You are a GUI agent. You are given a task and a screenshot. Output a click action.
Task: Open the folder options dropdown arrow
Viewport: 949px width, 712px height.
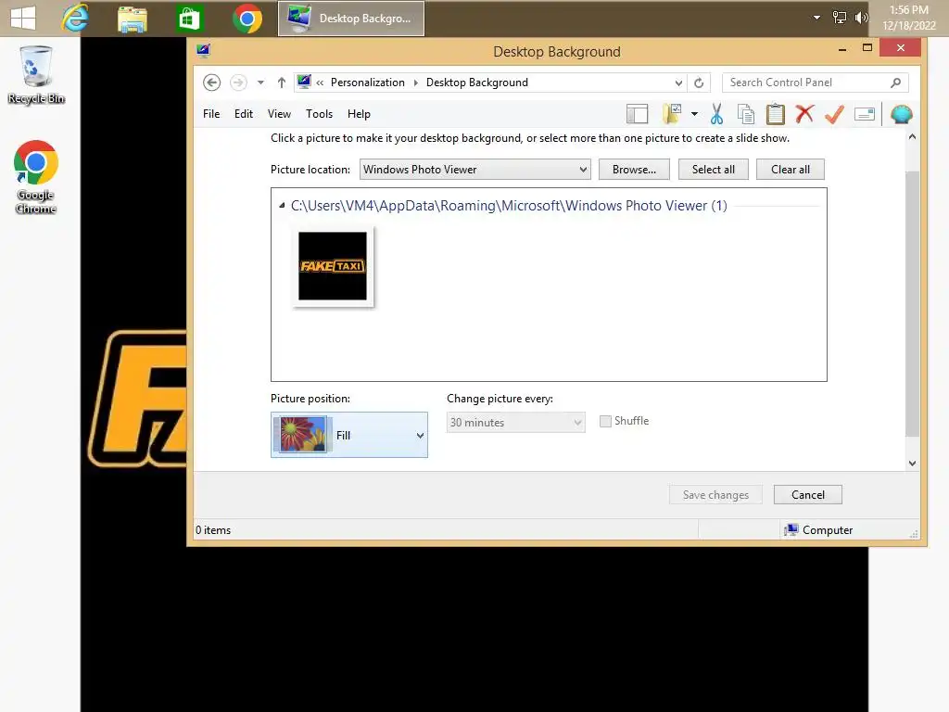pyautogui.click(x=694, y=114)
